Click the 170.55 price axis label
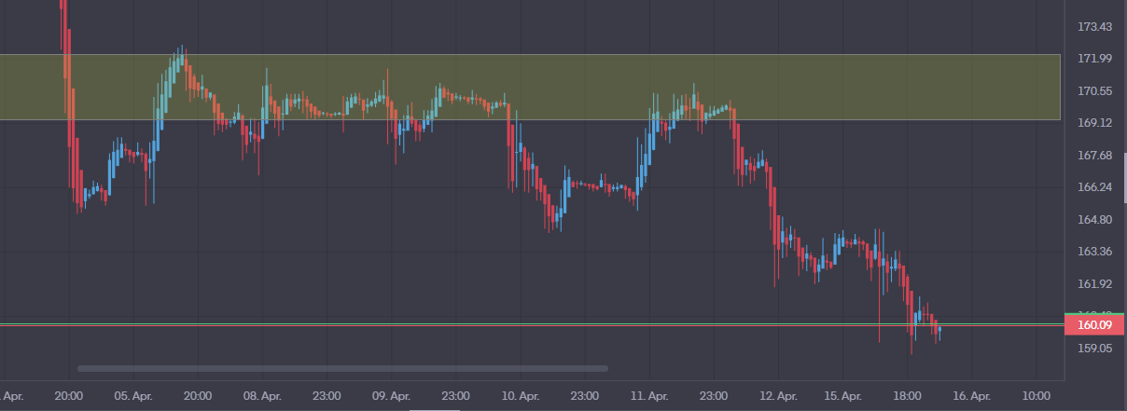The height and width of the screenshot is (411, 1127). [x=1093, y=90]
